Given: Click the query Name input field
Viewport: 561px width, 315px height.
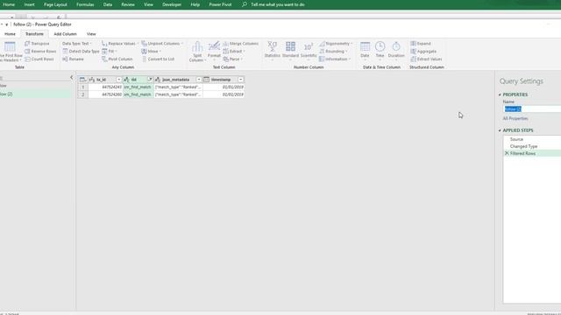Looking at the screenshot, I should coord(532,108).
